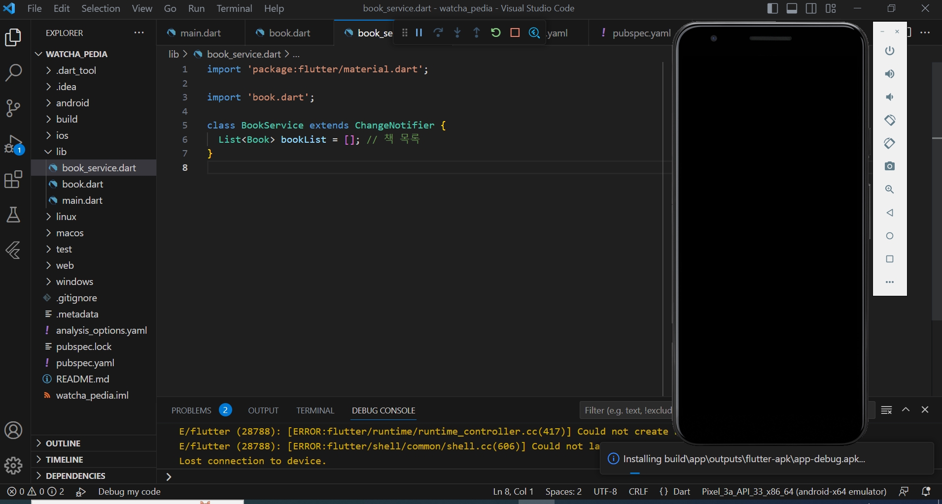Collapse the WATCHA_PEDIA project root

click(94, 54)
